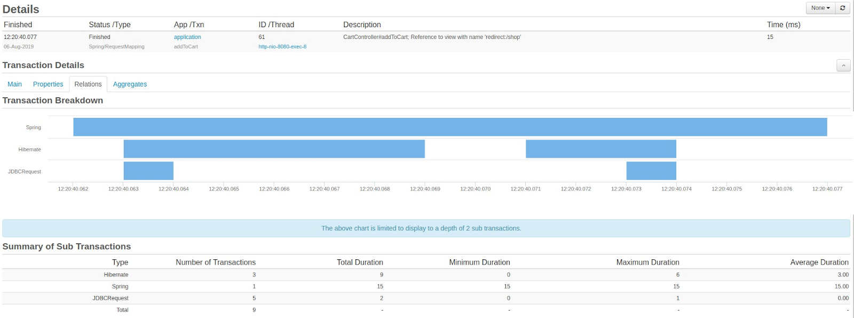This screenshot has height=318, width=854.
Task: Click the Description column header
Action: point(362,25)
